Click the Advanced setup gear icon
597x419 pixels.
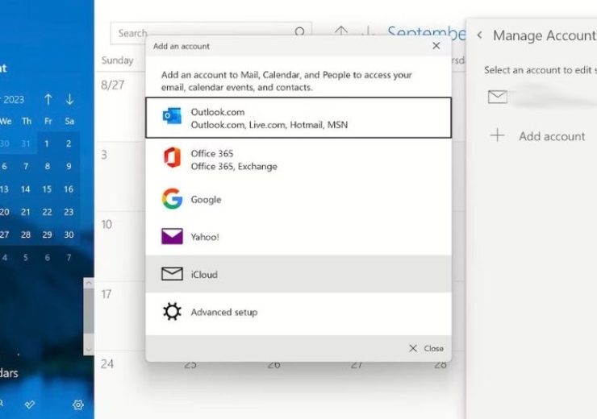click(172, 311)
